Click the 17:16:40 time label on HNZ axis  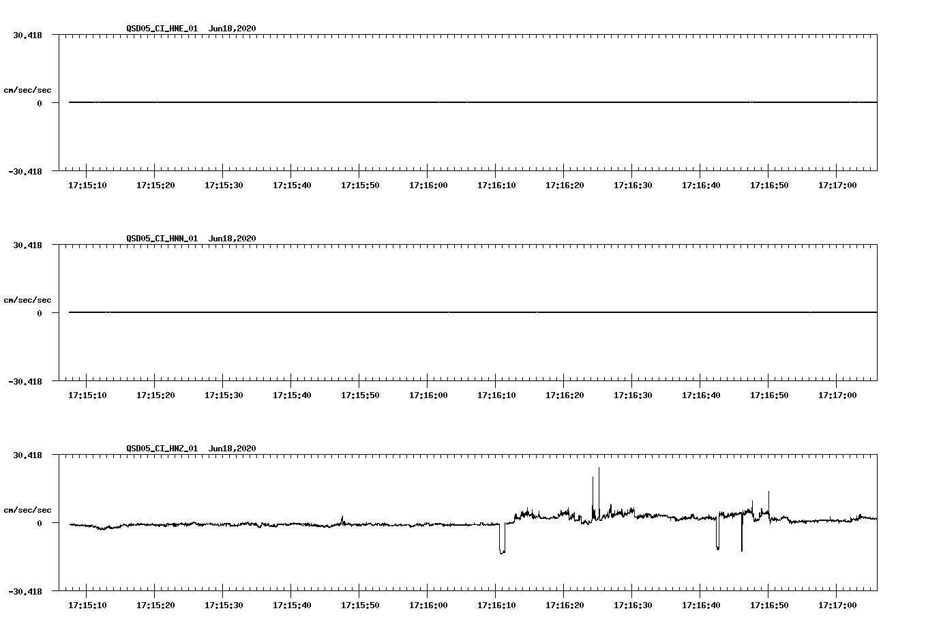701,605
